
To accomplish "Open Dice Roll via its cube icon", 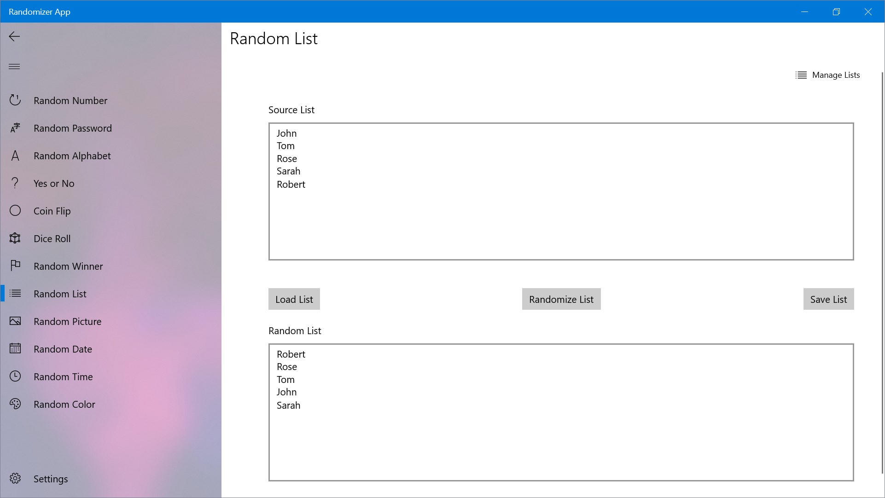I will pos(15,238).
